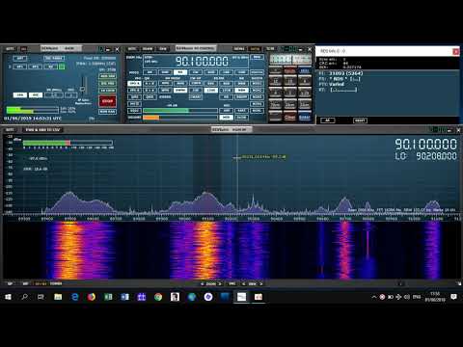Select the AM mode button
Viewport: 463px width, 347px height.
pyautogui.click(x=150, y=72)
